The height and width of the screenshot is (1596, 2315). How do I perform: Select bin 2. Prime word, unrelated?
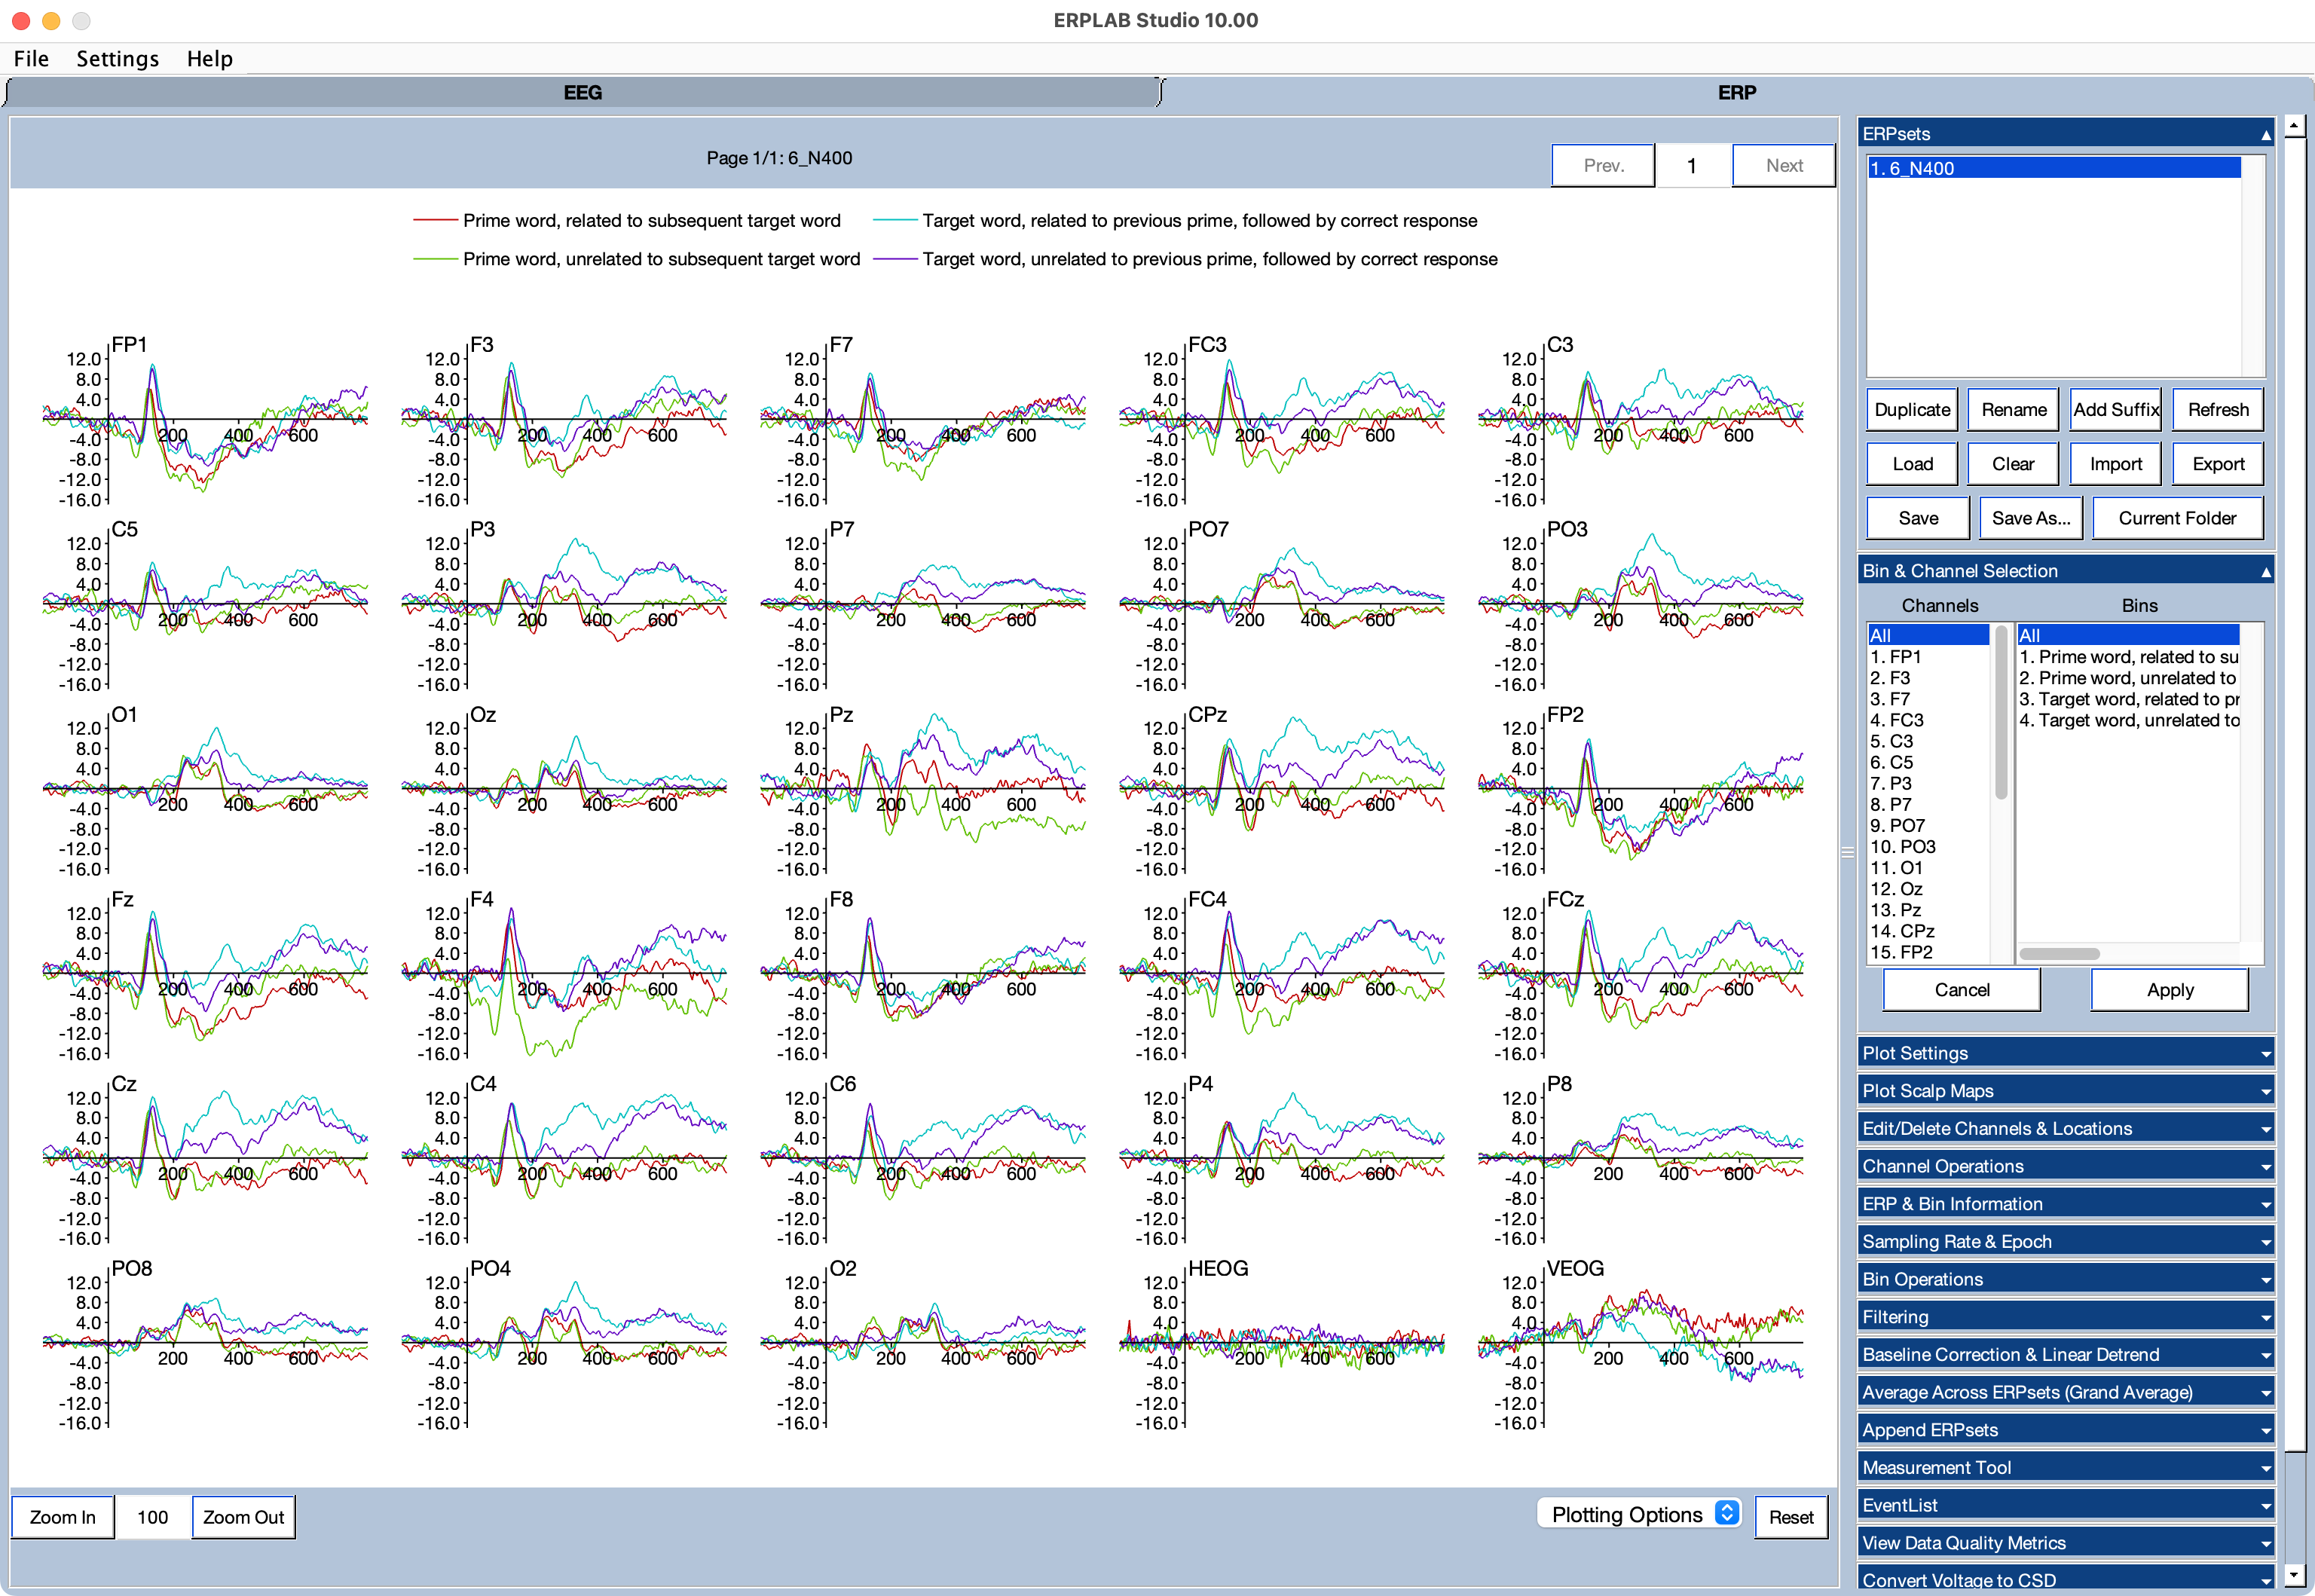click(x=2128, y=677)
